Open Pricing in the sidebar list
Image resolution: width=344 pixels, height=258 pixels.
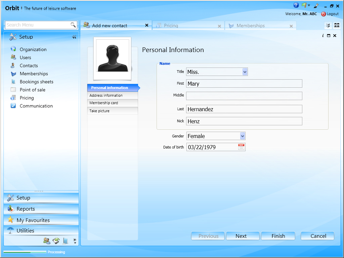pos(27,98)
